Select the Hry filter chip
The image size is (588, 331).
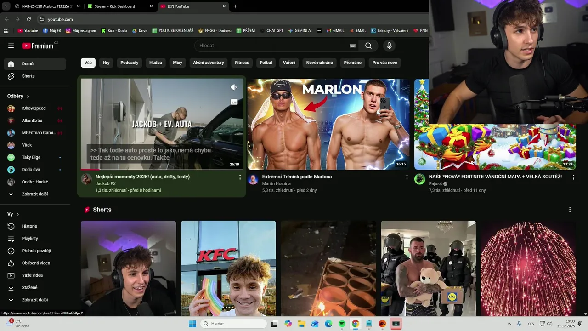(x=106, y=63)
